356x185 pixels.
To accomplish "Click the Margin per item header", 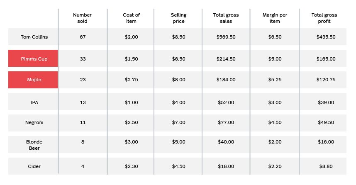I will coord(275,18).
